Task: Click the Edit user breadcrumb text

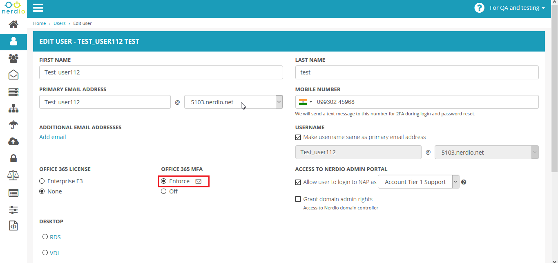Action: coord(83,23)
